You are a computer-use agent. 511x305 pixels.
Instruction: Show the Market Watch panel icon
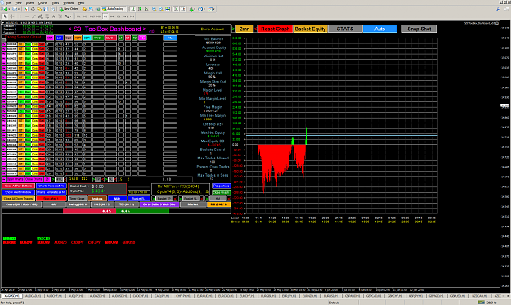coord(25,9)
